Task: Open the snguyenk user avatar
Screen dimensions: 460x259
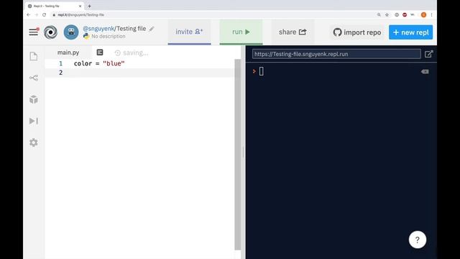Action: [x=71, y=32]
